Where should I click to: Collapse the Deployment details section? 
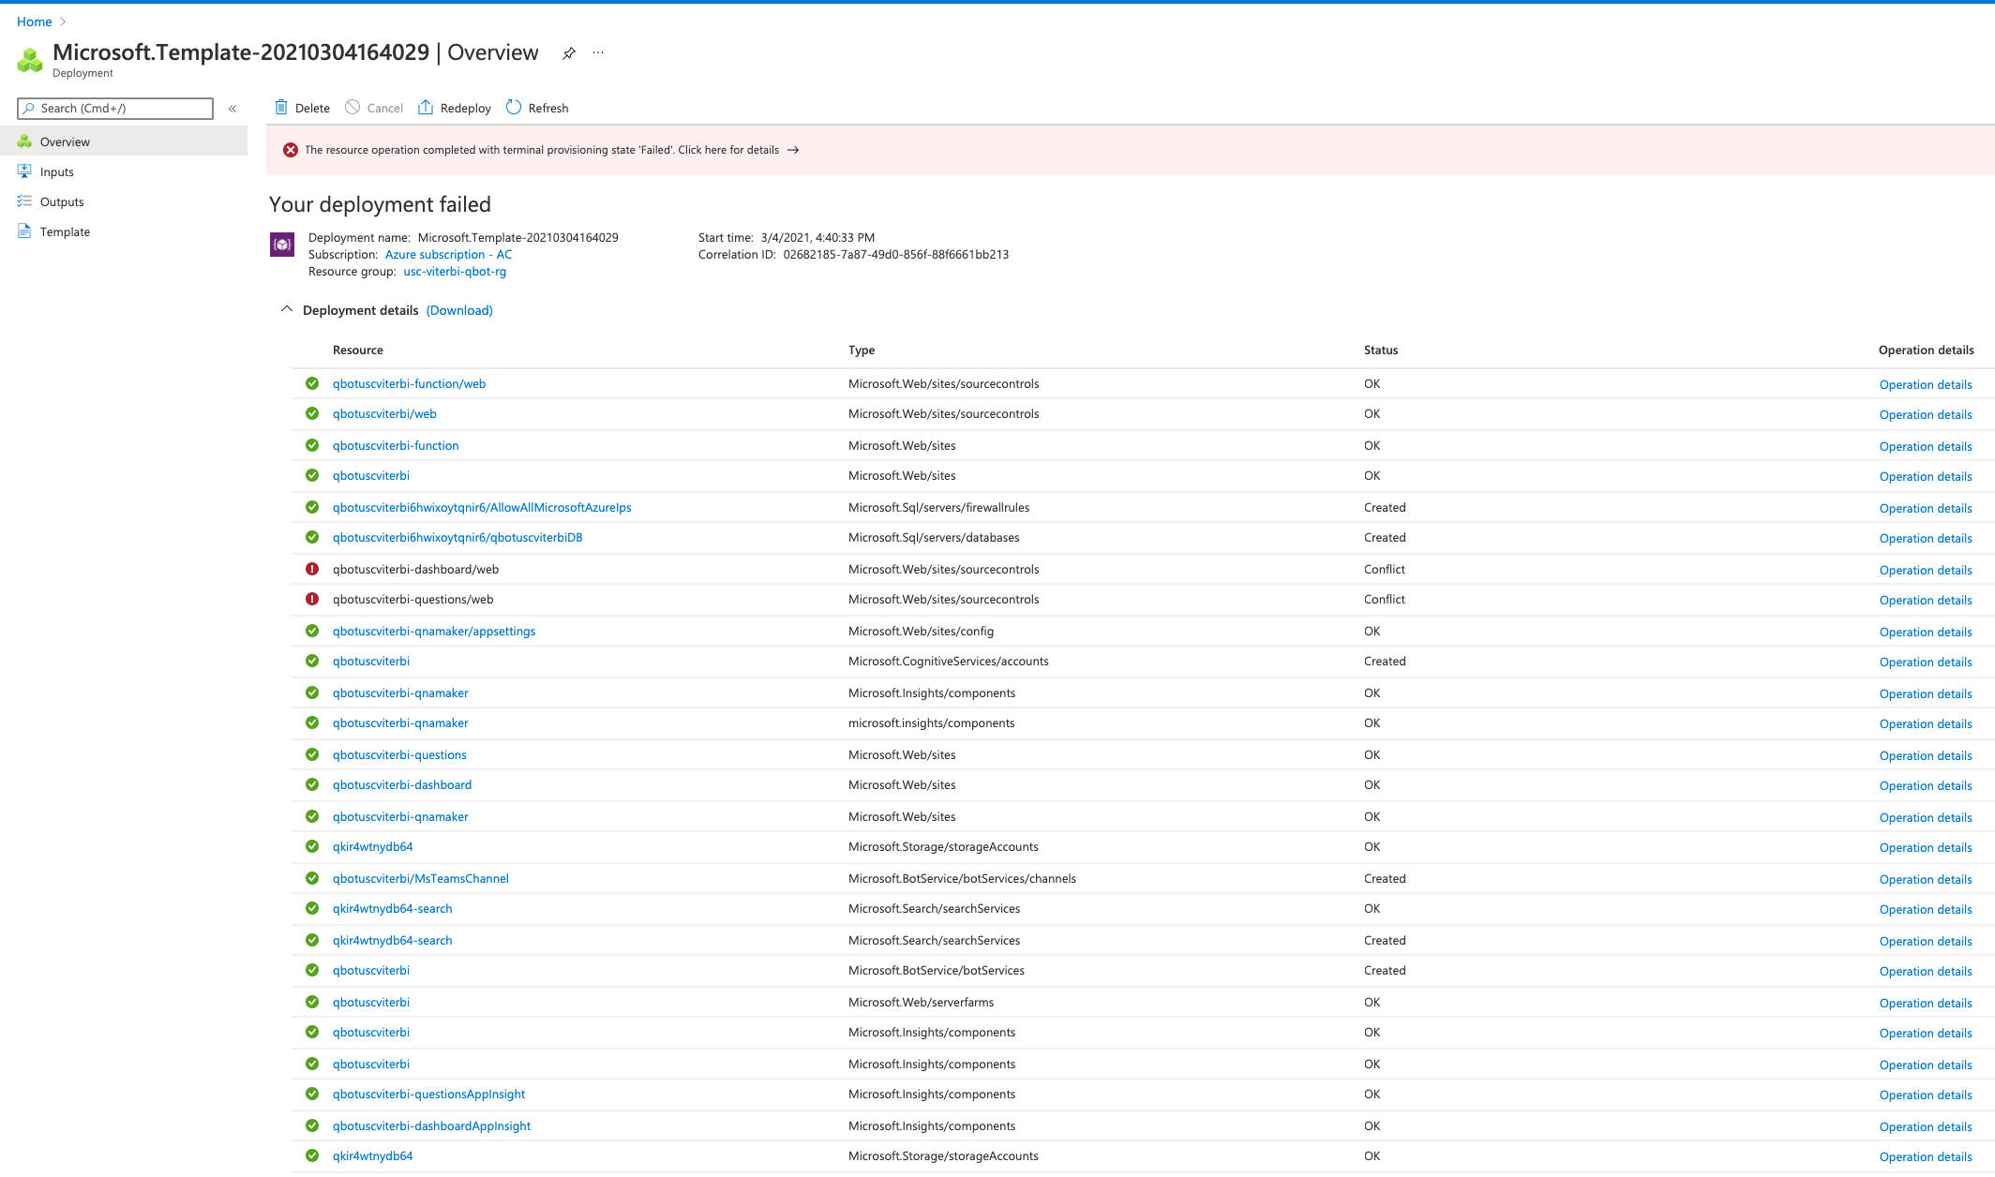(286, 309)
